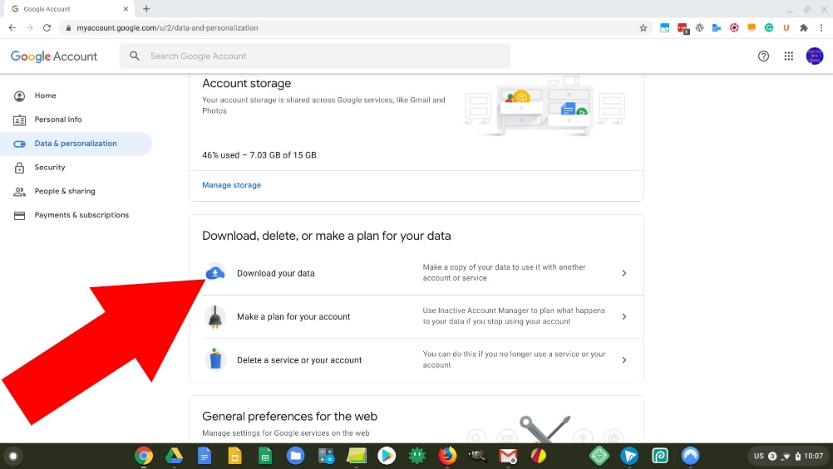833x469 pixels.
Task: Open Gmail from the shelf
Action: pos(508,455)
